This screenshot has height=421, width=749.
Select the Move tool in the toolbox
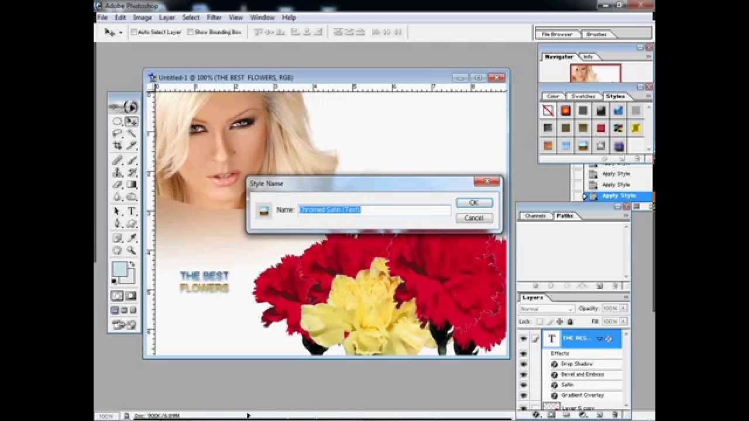pos(132,122)
